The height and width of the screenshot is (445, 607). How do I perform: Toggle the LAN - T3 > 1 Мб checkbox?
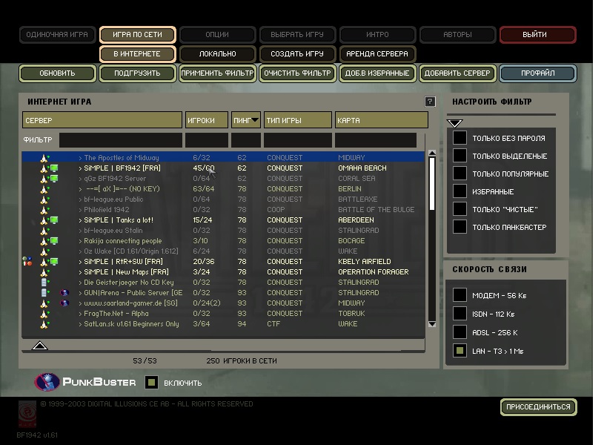460,351
